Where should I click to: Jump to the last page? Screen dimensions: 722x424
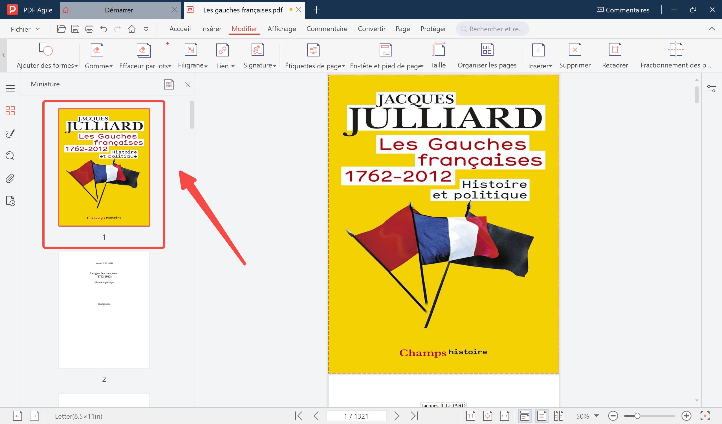click(x=415, y=416)
